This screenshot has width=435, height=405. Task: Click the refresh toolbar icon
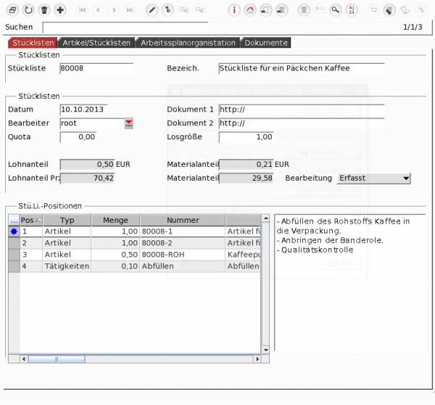(x=28, y=10)
